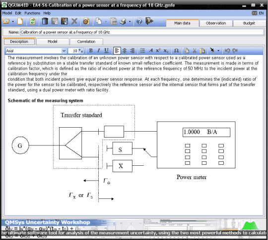Click the exit door icon
The image size is (268, 240).
point(149,21)
